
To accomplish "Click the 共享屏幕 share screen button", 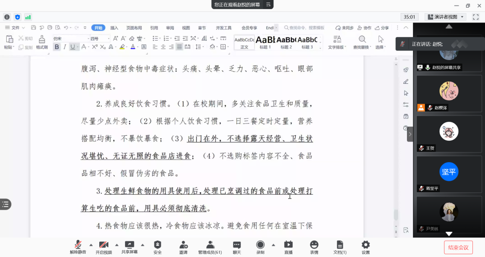I will [x=129, y=247].
